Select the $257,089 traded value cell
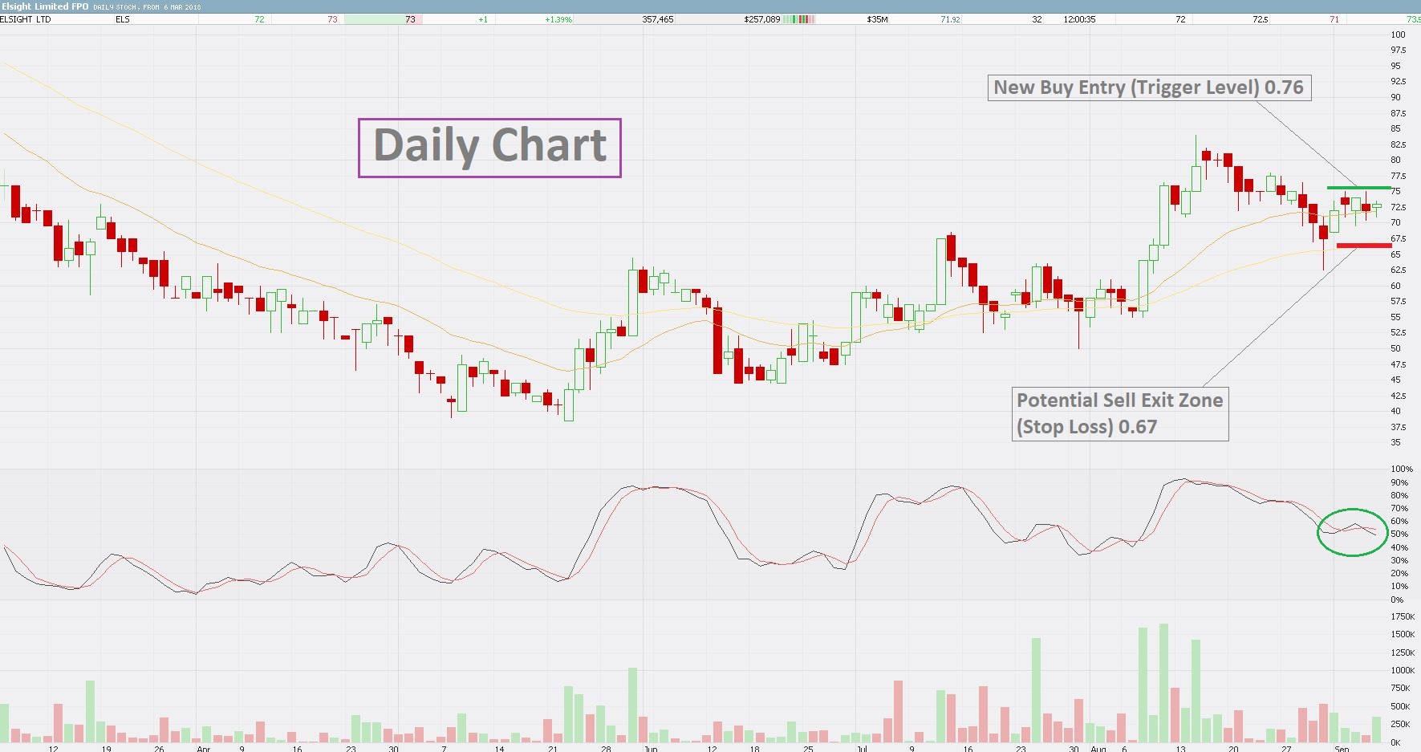1421x752 pixels. [761, 19]
